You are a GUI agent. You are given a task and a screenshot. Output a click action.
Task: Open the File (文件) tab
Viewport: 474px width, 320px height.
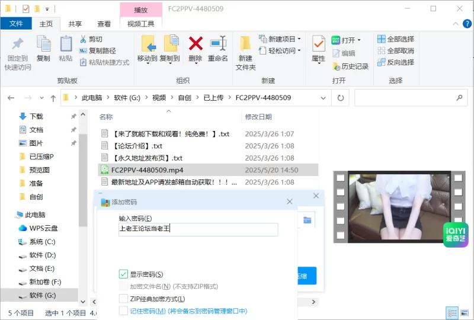pos(16,24)
